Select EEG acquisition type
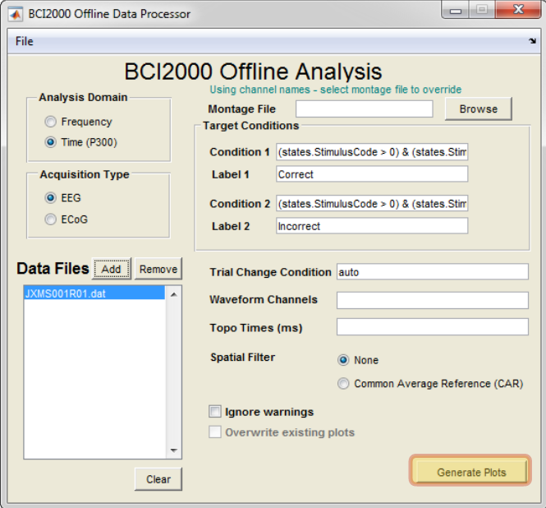Viewport: 546px width, 508px height. [x=50, y=197]
